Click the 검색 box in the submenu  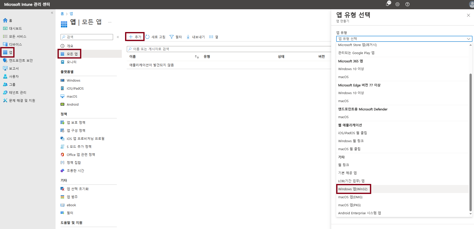point(87,37)
